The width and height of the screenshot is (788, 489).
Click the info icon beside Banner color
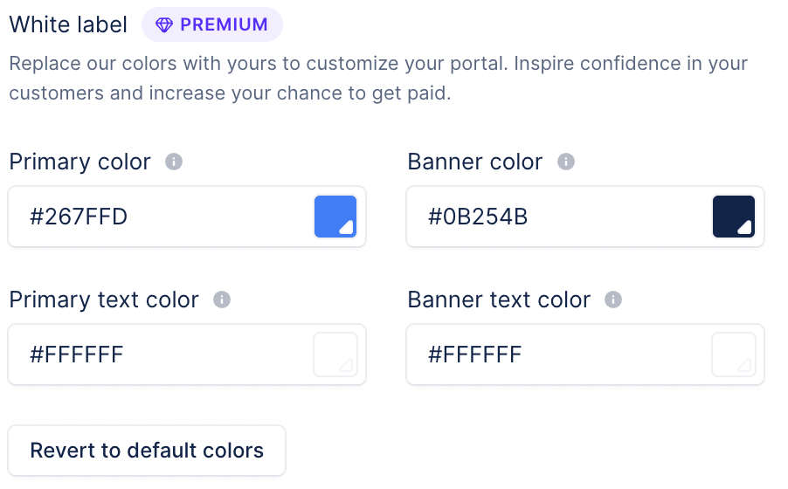click(x=566, y=162)
